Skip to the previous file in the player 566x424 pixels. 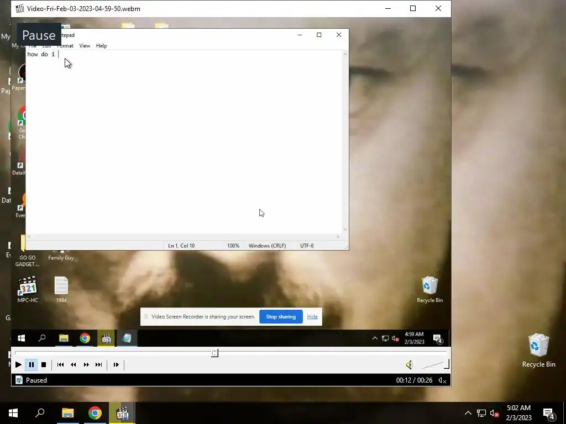pos(60,364)
